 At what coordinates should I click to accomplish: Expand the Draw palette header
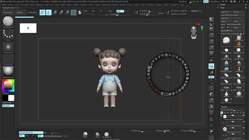223,4
